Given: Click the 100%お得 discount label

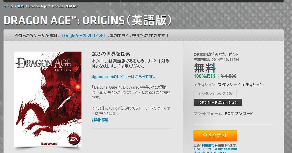Looking at the screenshot, I should 204,76.
